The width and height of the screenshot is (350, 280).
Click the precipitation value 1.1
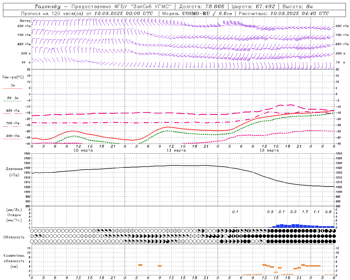(x=316, y=212)
